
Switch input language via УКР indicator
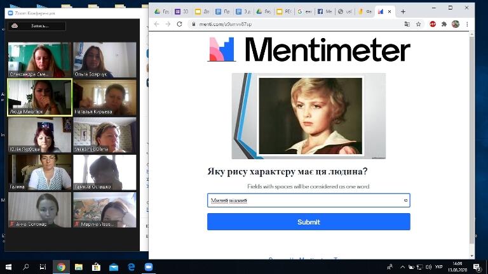(x=439, y=267)
